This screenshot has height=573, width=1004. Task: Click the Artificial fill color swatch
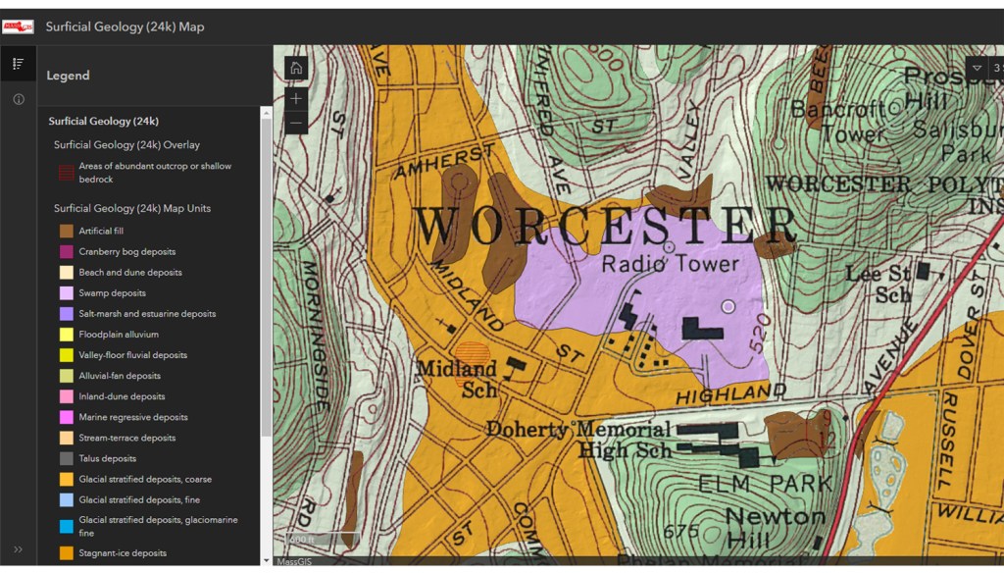tap(66, 232)
